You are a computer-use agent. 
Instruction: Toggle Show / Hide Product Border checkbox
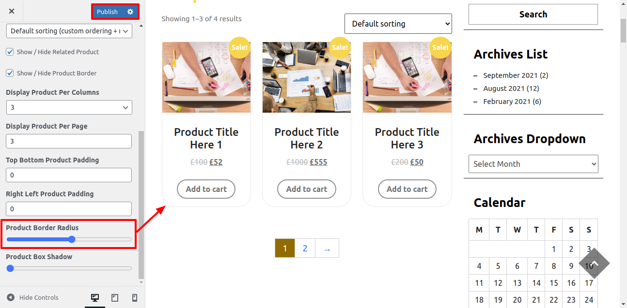[10, 73]
